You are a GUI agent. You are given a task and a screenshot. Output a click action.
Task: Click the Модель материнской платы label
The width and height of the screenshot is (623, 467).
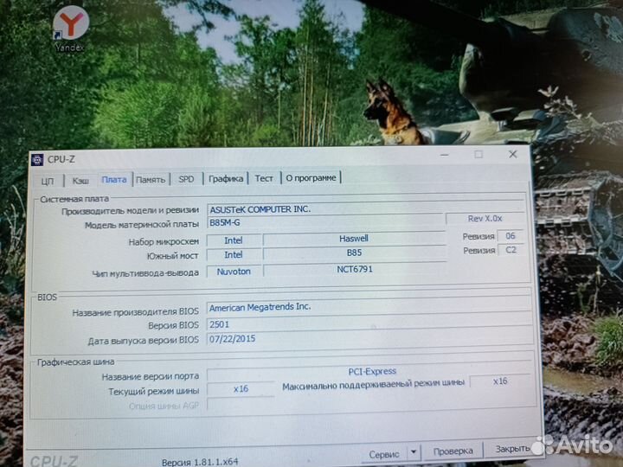[141, 225]
